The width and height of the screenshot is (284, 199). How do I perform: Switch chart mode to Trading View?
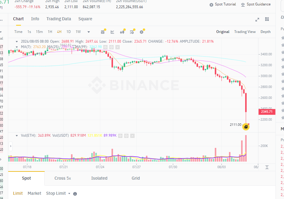pyautogui.click(x=245, y=32)
